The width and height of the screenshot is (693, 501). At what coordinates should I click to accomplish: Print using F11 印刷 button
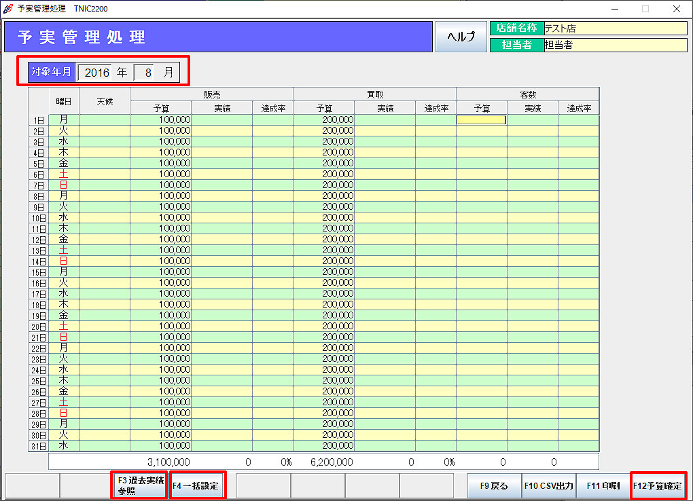tap(603, 486)
